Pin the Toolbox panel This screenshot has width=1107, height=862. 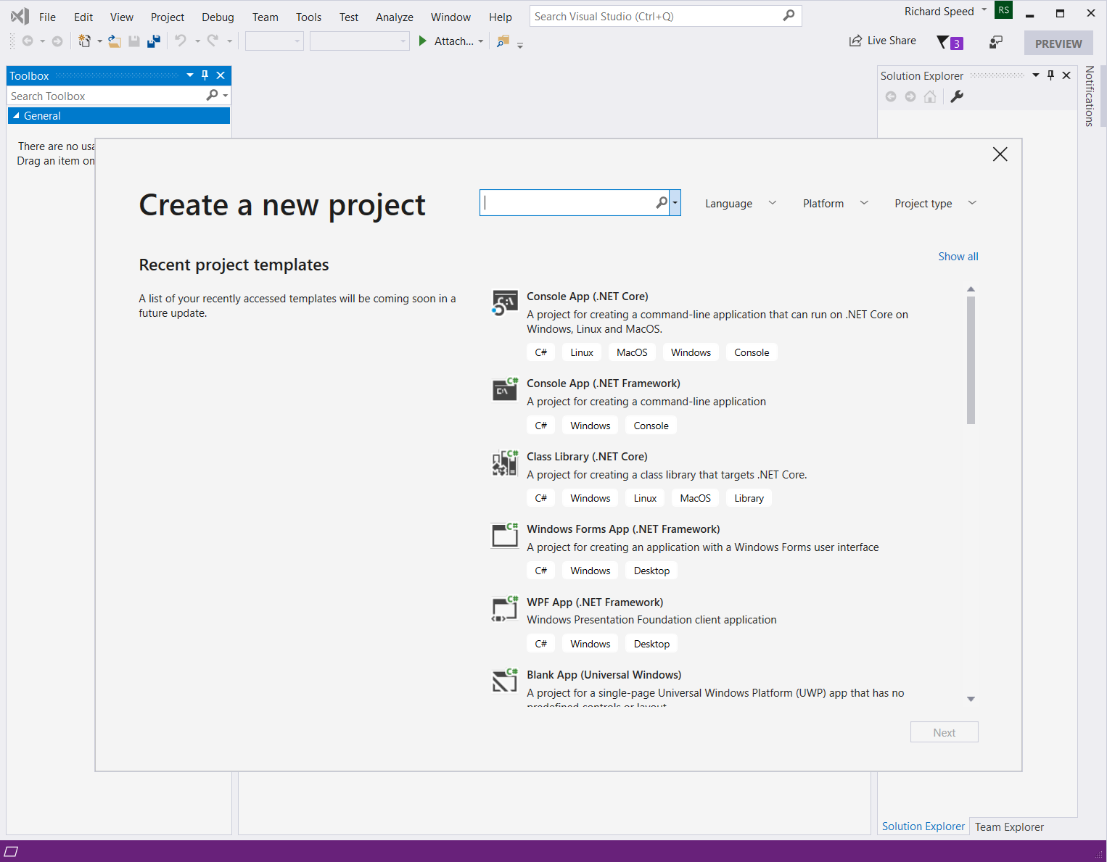pos(205,75)
